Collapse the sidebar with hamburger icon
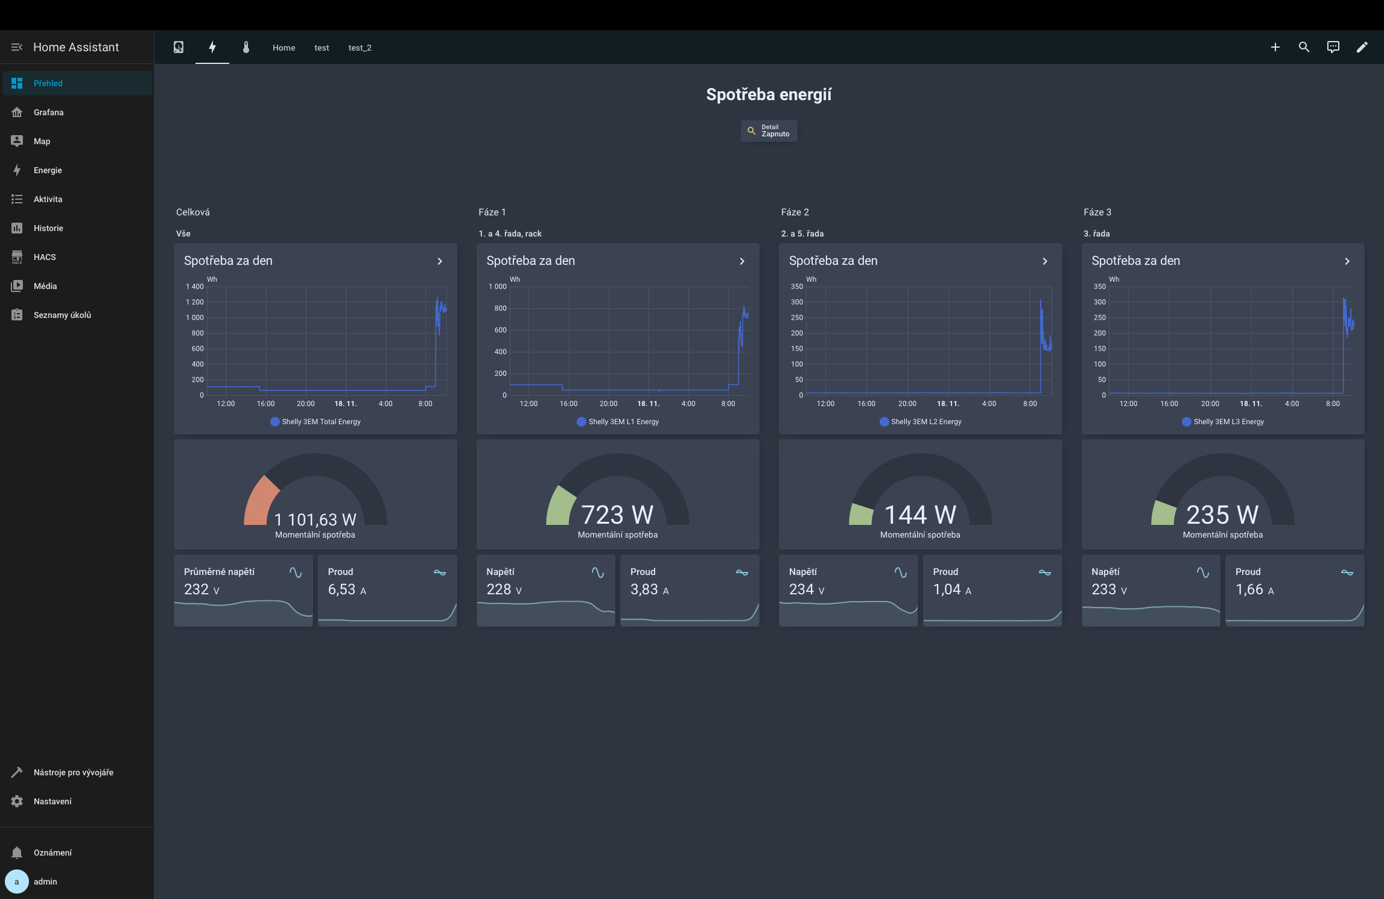The image size is (1384, 899). pyautogui.click(x=17, y=47)
